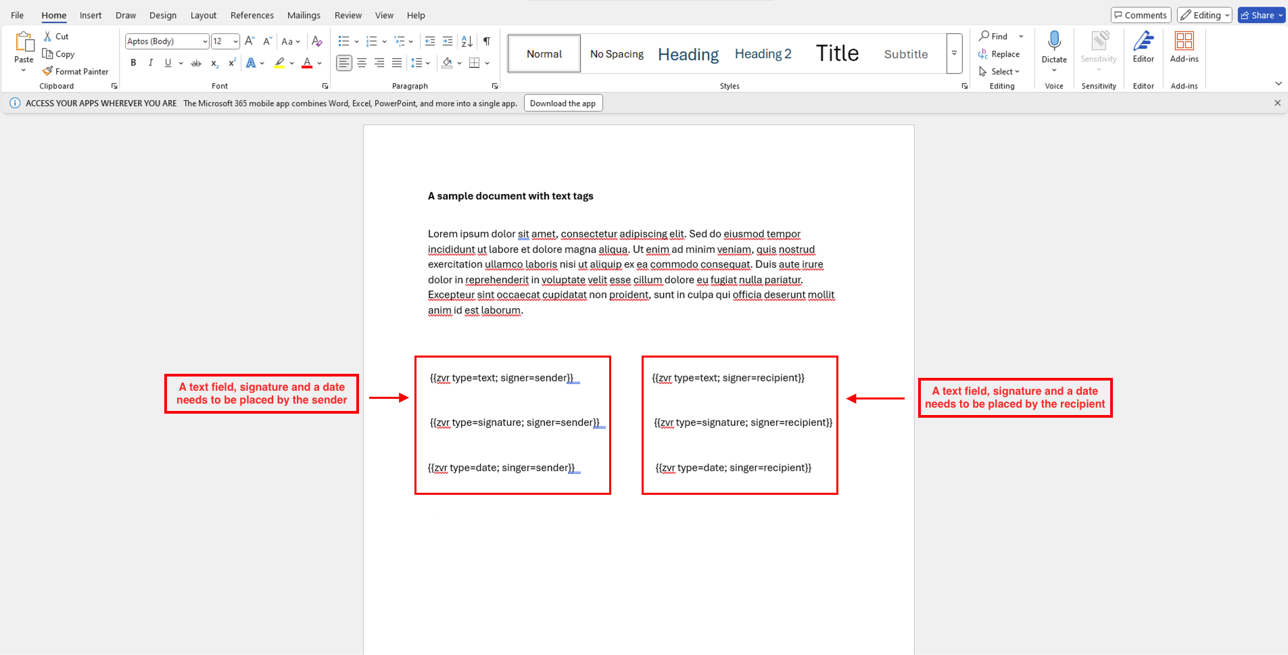Set Align Left paragraph alignment

[x=344, y=63]
